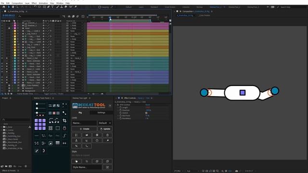This screenshot has height=173, width=308.
Task: Click the clock icon in Deekay Tool limb buttons
Action: [97, 140]
